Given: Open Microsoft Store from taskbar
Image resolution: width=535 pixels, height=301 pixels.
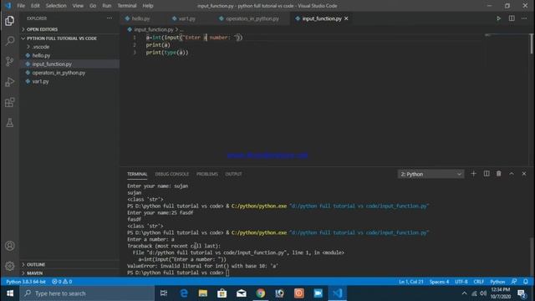Looking at the screenshot, I should tap(222, 293).
